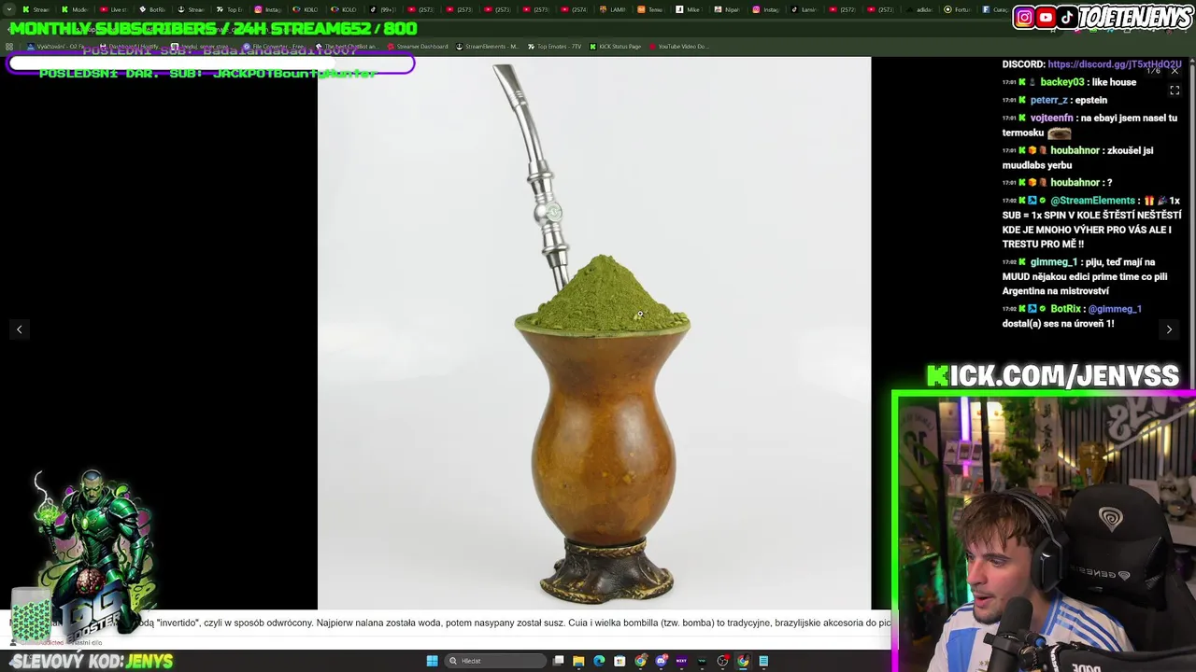
Task: Click username peterr_z in chat
Action: pos(1048,100)
